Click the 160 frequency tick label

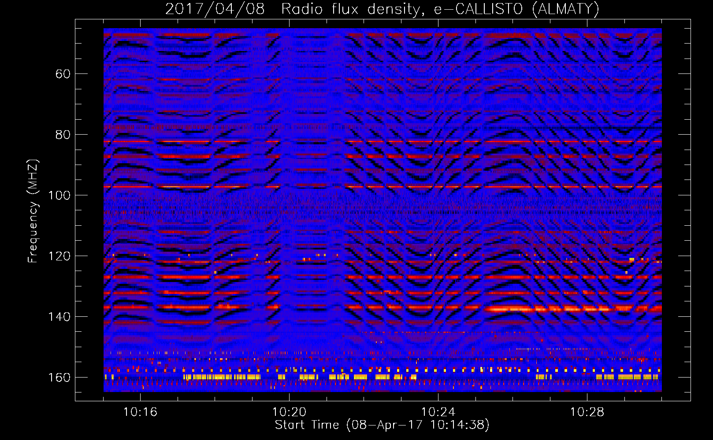click(x=59, y=378)
